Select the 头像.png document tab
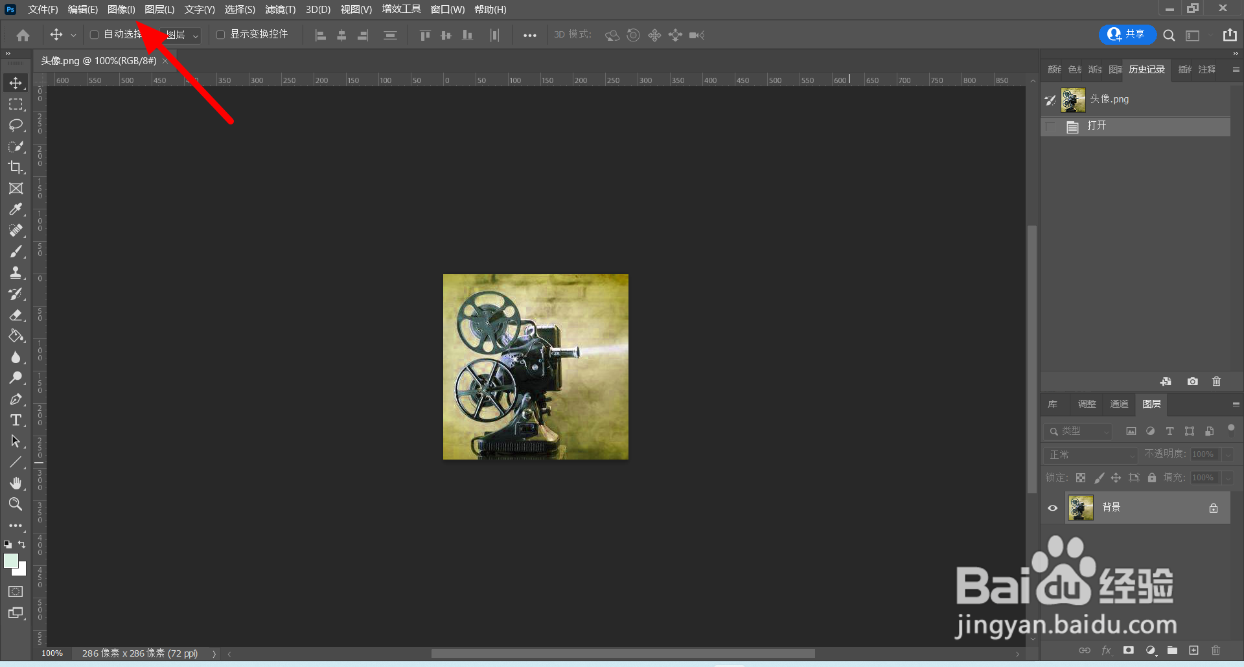Viewport: 1244px width, 667px height. click(x=98, y=60)
